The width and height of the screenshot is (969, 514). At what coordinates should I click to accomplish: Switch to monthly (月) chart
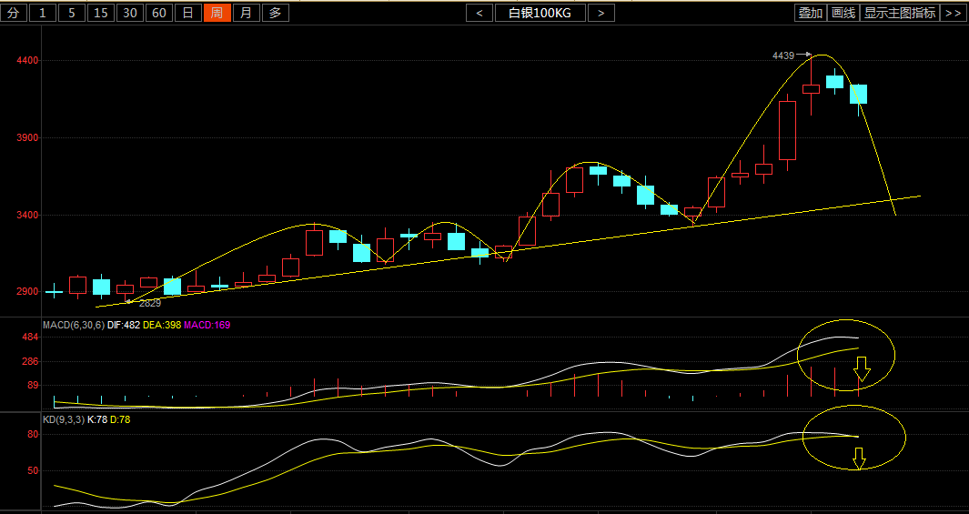[247, 13]
